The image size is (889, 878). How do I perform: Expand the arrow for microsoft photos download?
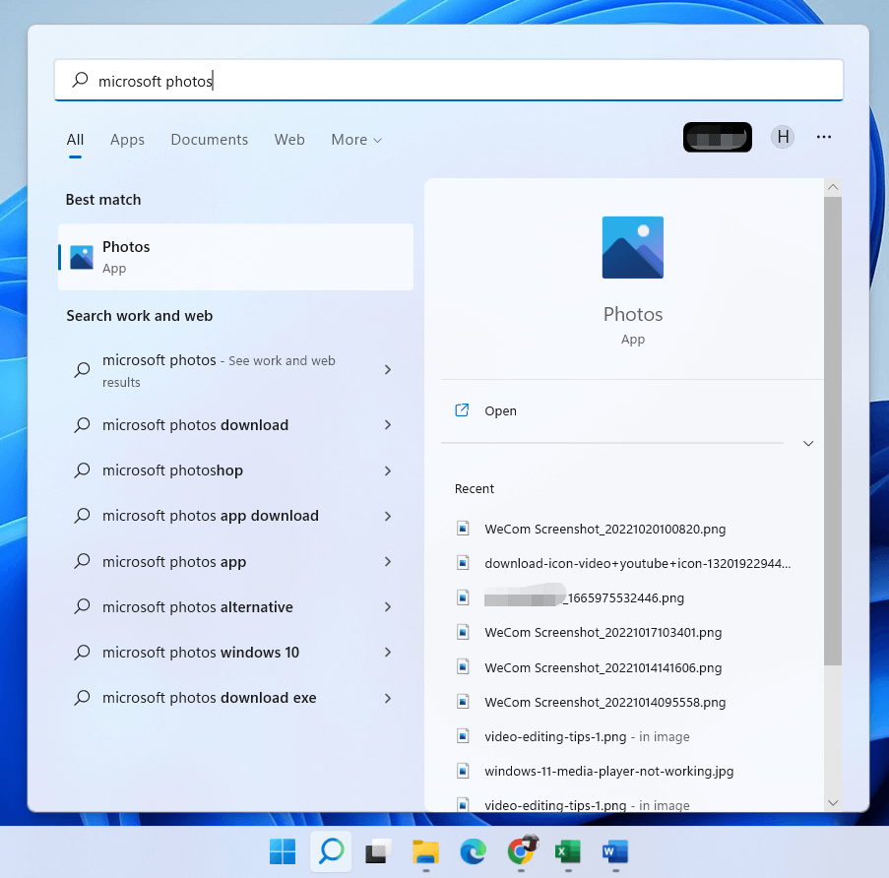(x=388, y=425)
